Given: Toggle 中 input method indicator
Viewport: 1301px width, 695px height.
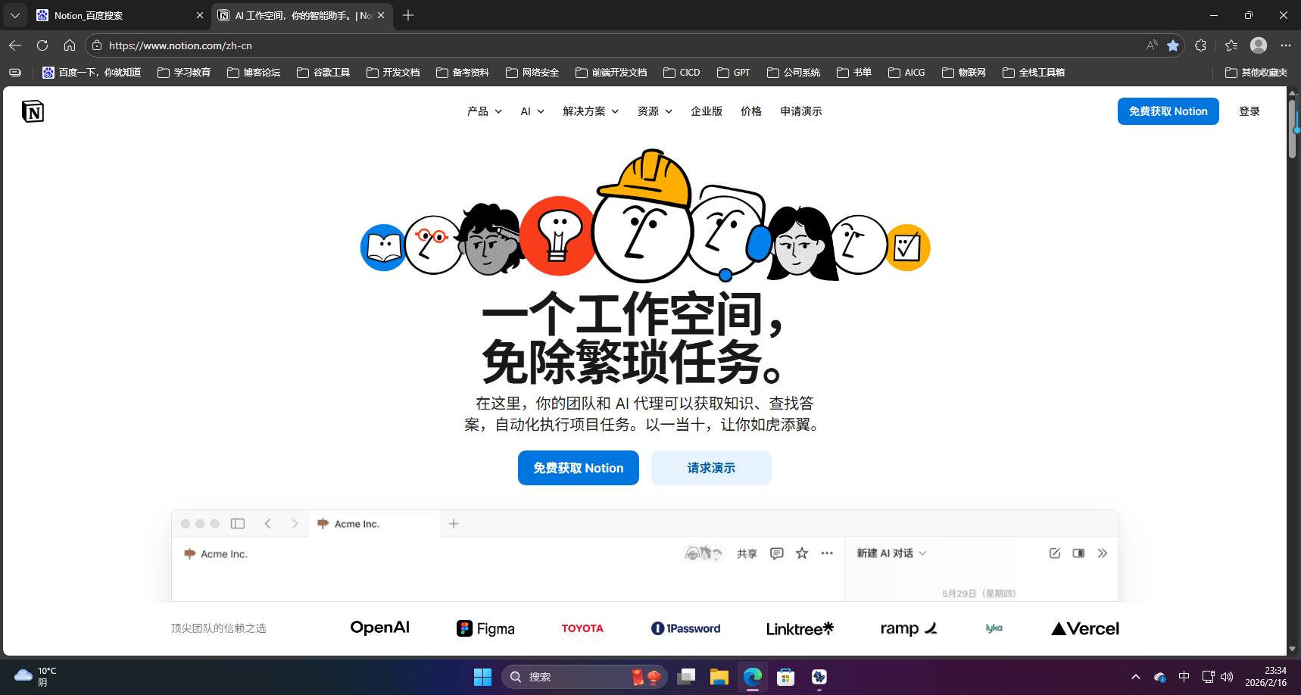Looking at the screenshot, I should pos(1184,677).
